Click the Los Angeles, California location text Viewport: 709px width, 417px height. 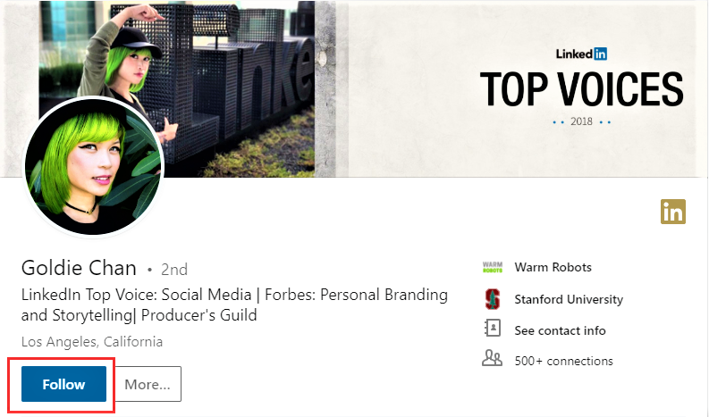click(92, 342)
